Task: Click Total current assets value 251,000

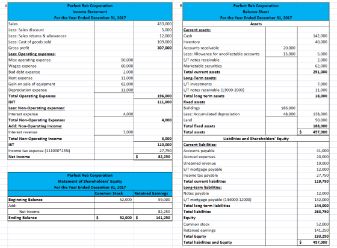Action: [320, 72]
